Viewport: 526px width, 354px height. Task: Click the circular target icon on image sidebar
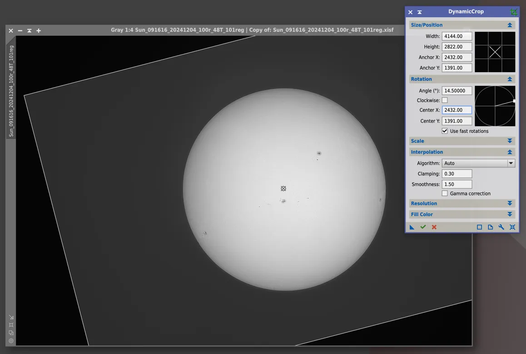click(11, 340)
